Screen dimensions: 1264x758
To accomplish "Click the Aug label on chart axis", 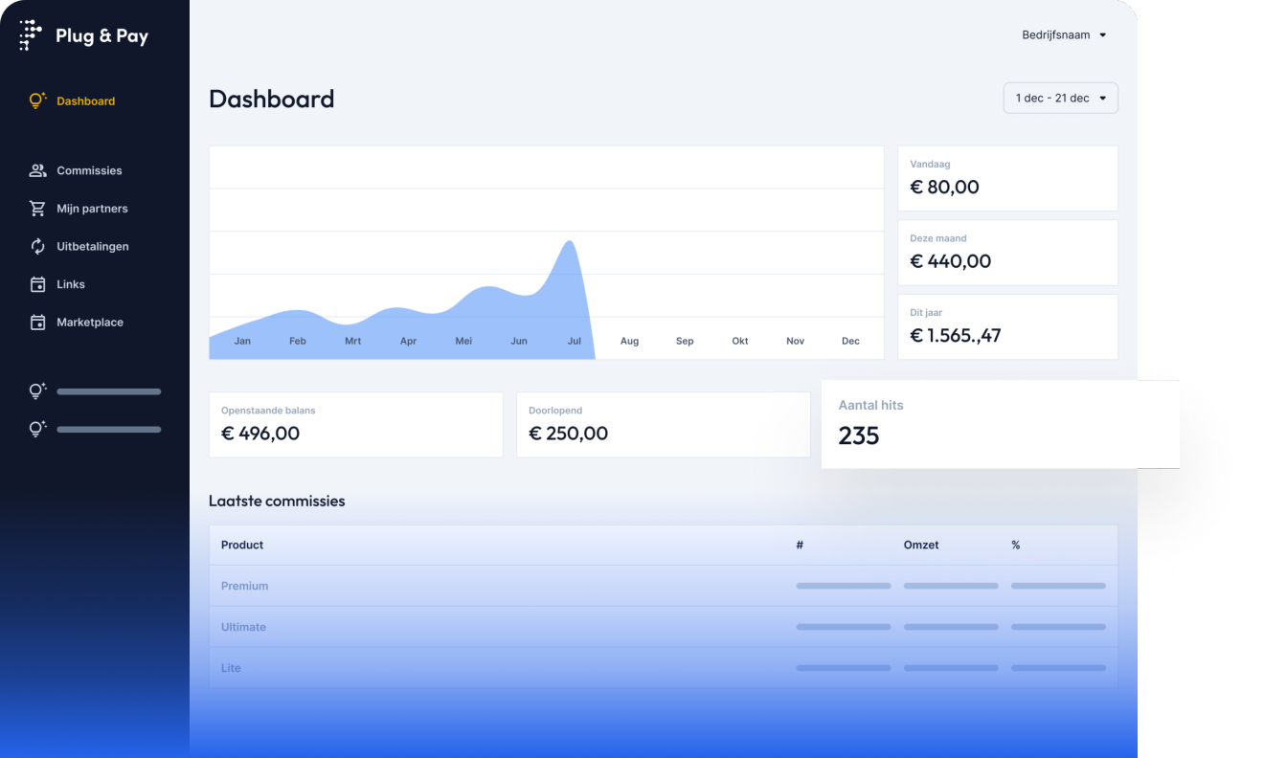I will [x=629, y=341].
